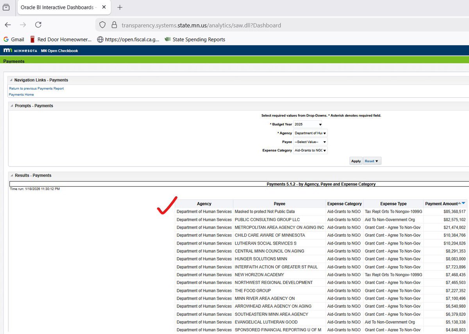
Task: Click the Payments green page heading
Action: 14,61
